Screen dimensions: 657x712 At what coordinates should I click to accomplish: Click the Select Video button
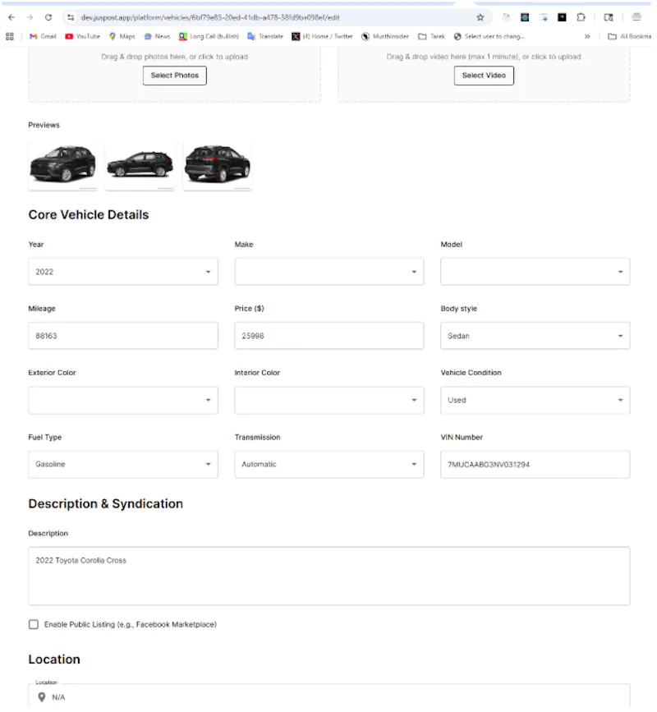coord(484,76)
